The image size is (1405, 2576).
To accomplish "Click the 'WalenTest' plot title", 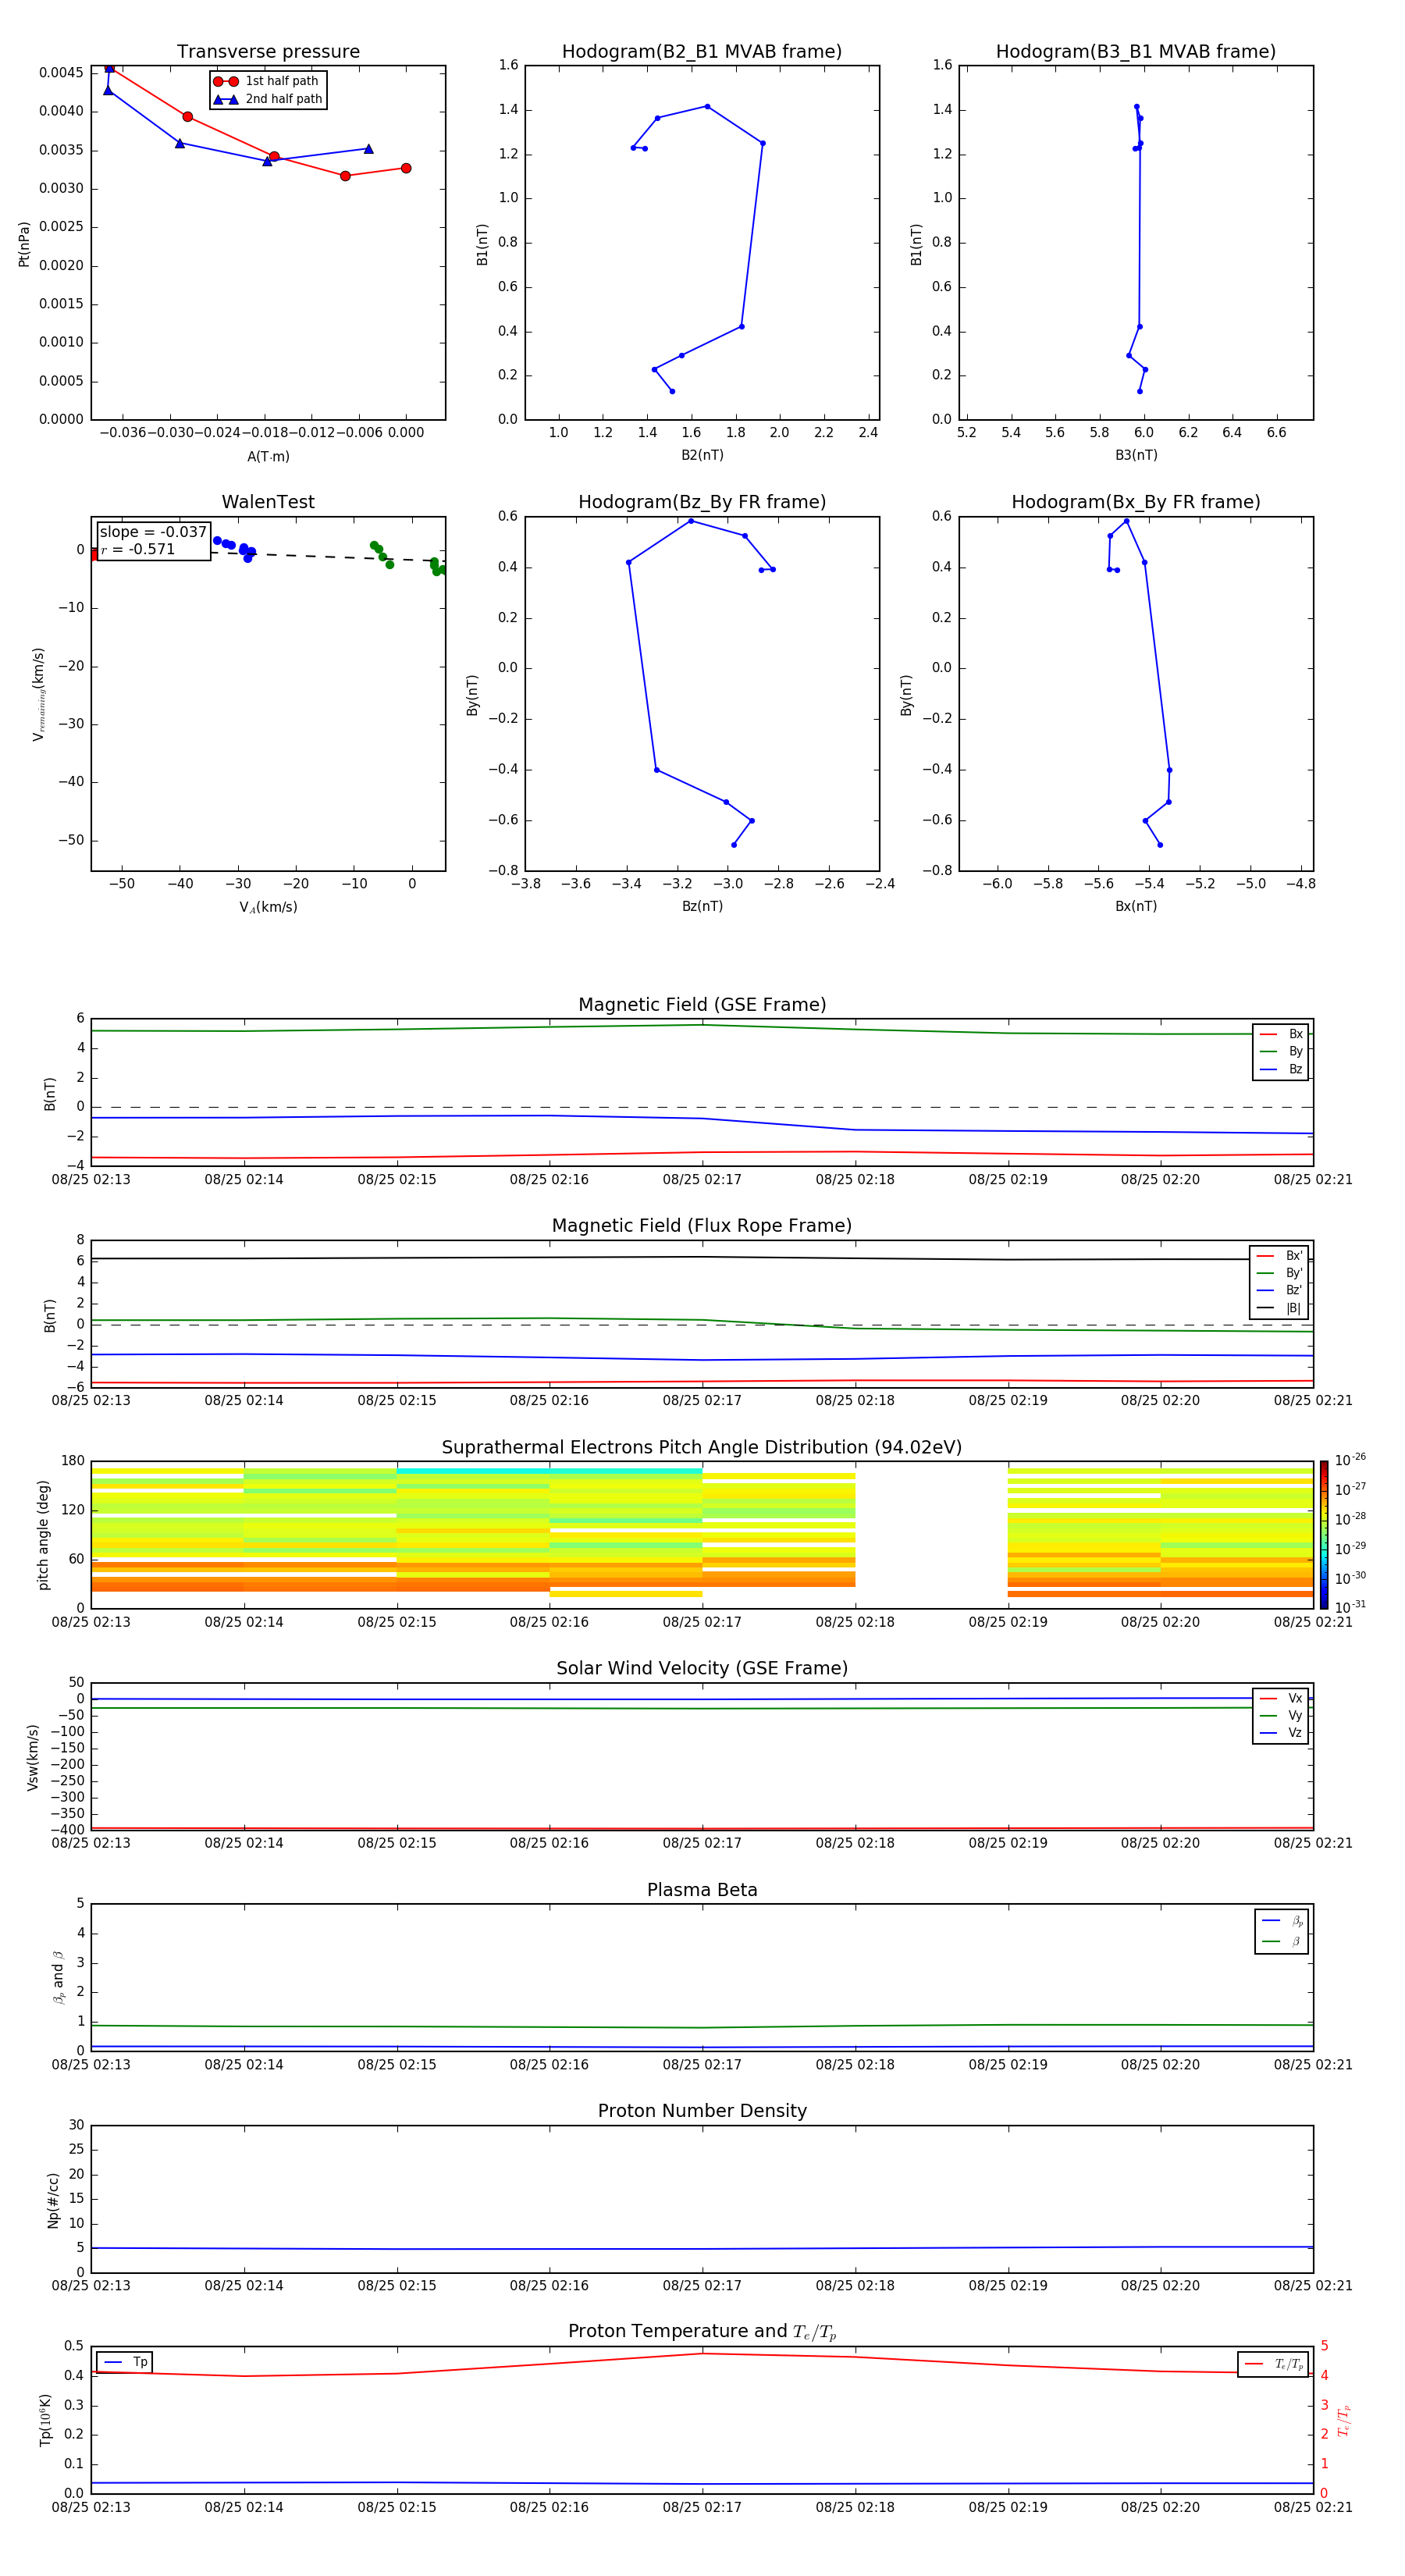I will tap(268, 502).
